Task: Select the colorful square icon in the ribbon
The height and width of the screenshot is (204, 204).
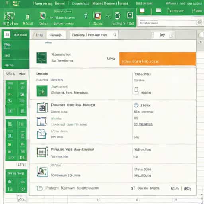Action: point(43,16)
